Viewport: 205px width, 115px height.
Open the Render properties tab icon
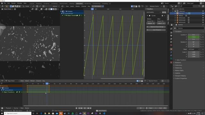[x=171, y=33]
